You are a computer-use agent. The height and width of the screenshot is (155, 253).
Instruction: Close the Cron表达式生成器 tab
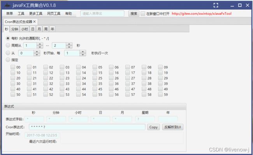[x=35, y=22]
